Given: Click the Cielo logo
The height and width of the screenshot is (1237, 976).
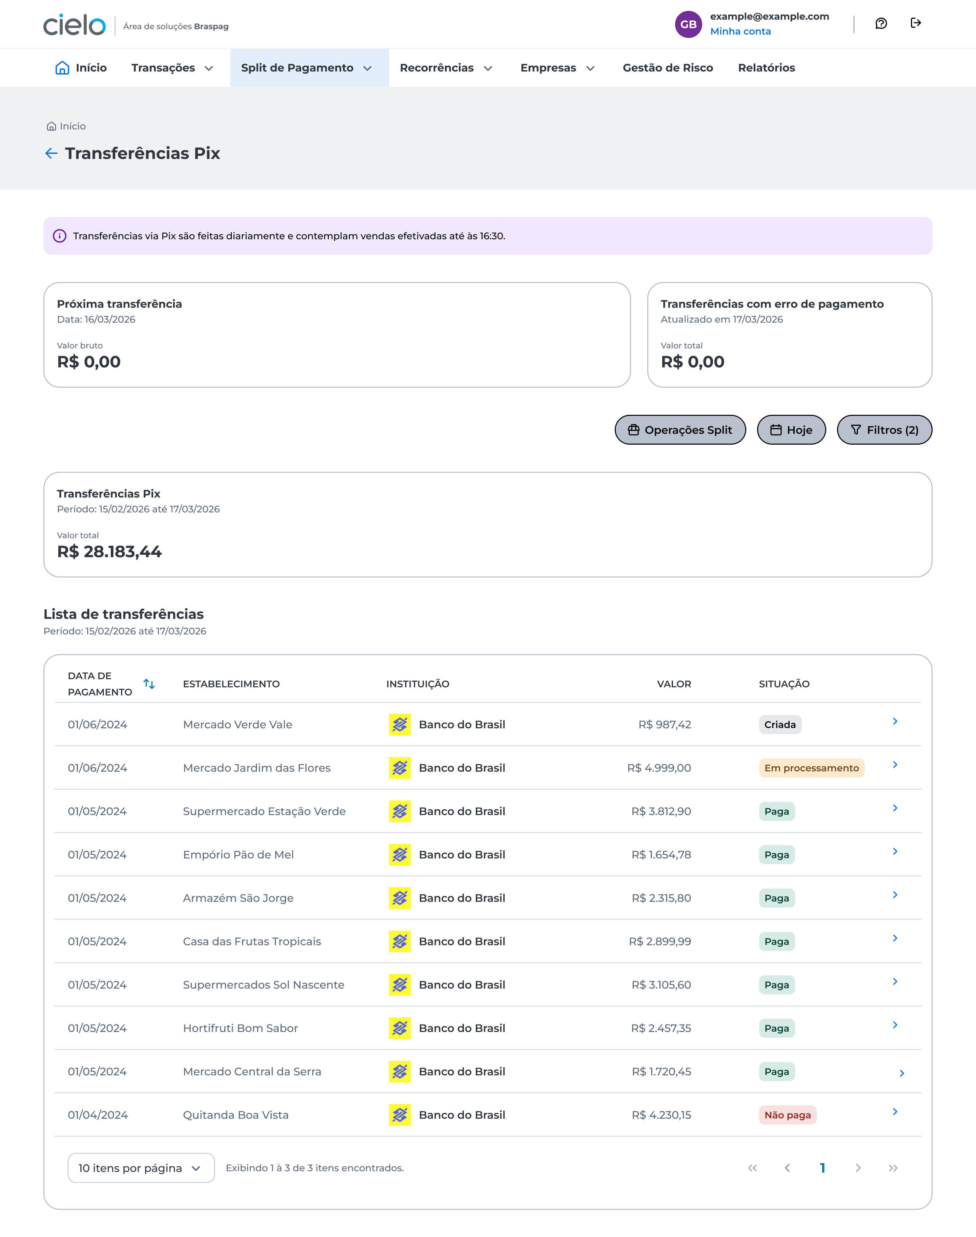Looking at the screenshot, I should (x=74, y=24).
